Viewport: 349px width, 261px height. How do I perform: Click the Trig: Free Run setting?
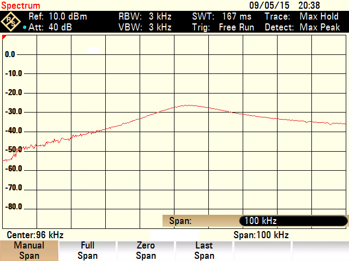point(223,27)
